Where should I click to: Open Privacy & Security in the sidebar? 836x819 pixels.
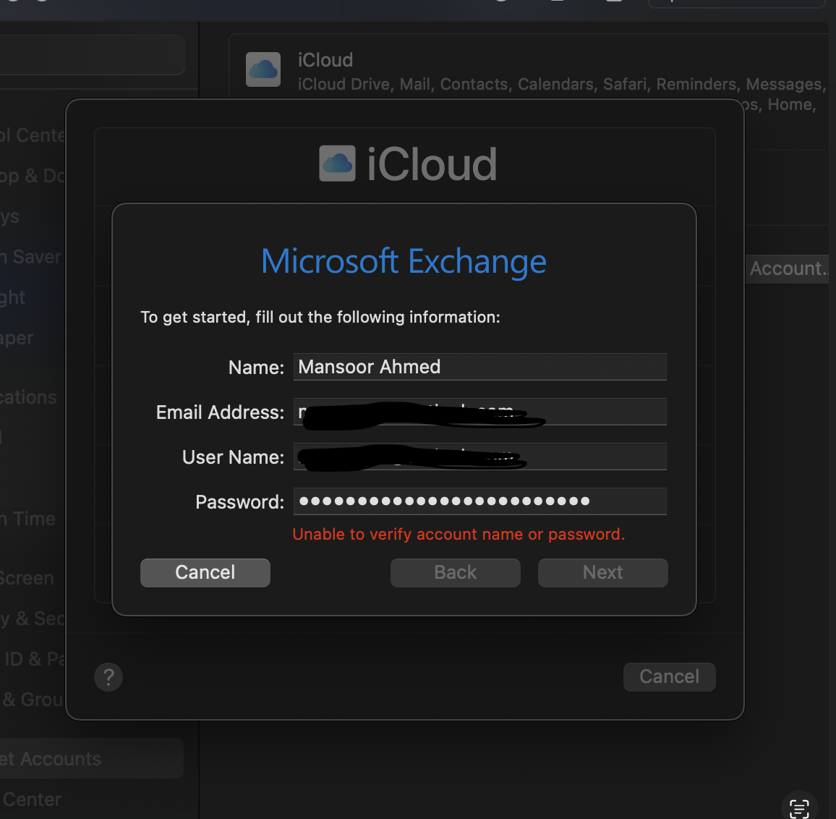[x=32, y=619]
